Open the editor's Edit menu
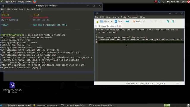The width and height of the screenshot is (190, 107). pos(102,17)
